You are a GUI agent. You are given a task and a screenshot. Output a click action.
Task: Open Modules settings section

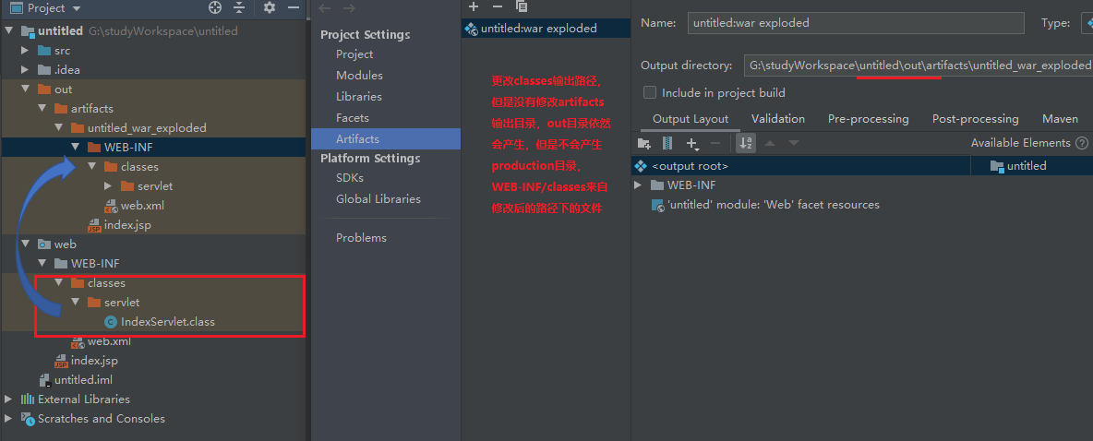click(x=359, y=76)
